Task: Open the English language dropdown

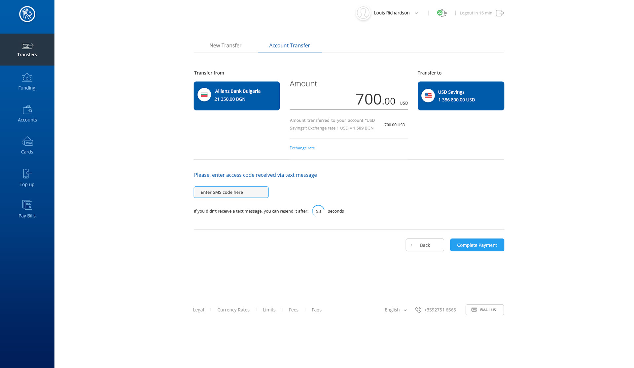Action: pos(396,310)
